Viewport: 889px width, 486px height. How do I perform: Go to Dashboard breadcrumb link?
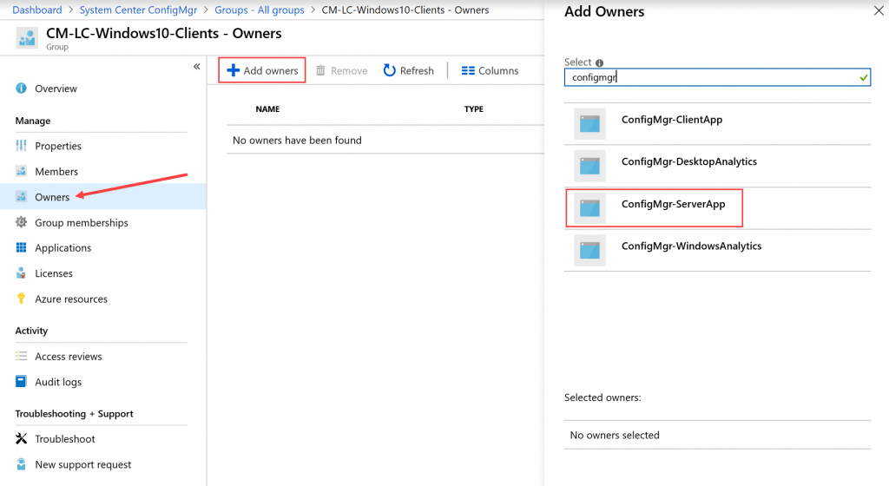pos(36,10)
